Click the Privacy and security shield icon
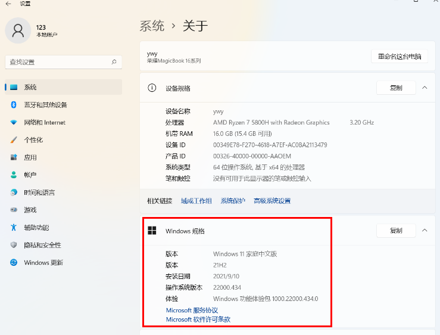 [x=14, y=245]
